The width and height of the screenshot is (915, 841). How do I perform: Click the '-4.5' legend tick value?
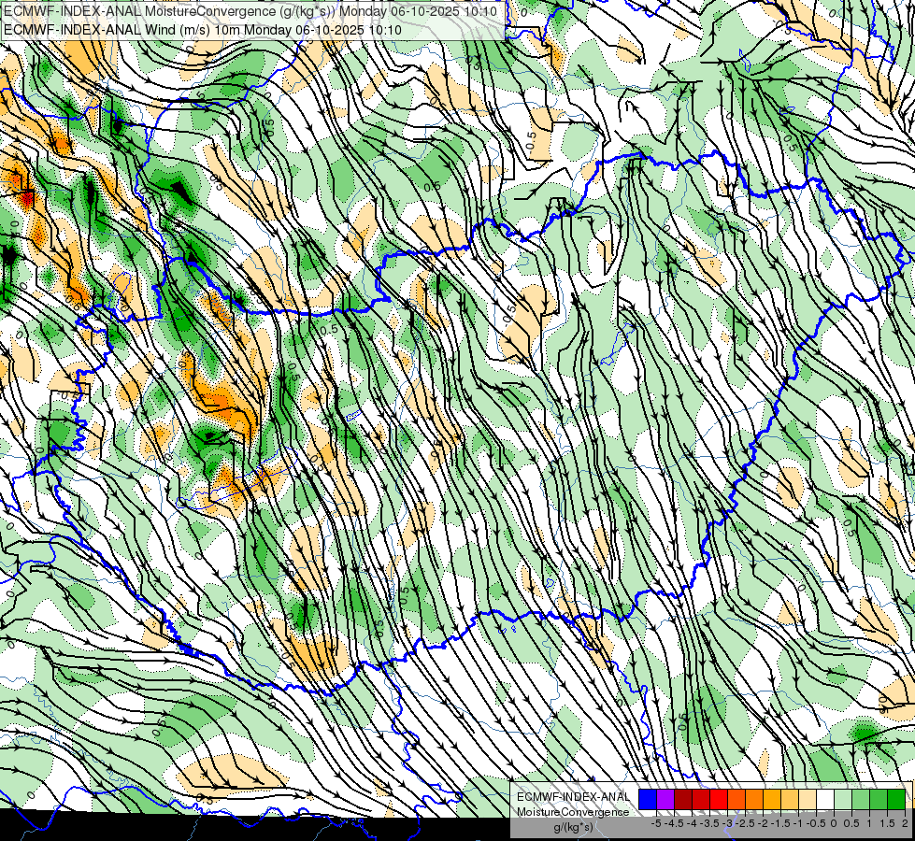(x=674, y=823)
